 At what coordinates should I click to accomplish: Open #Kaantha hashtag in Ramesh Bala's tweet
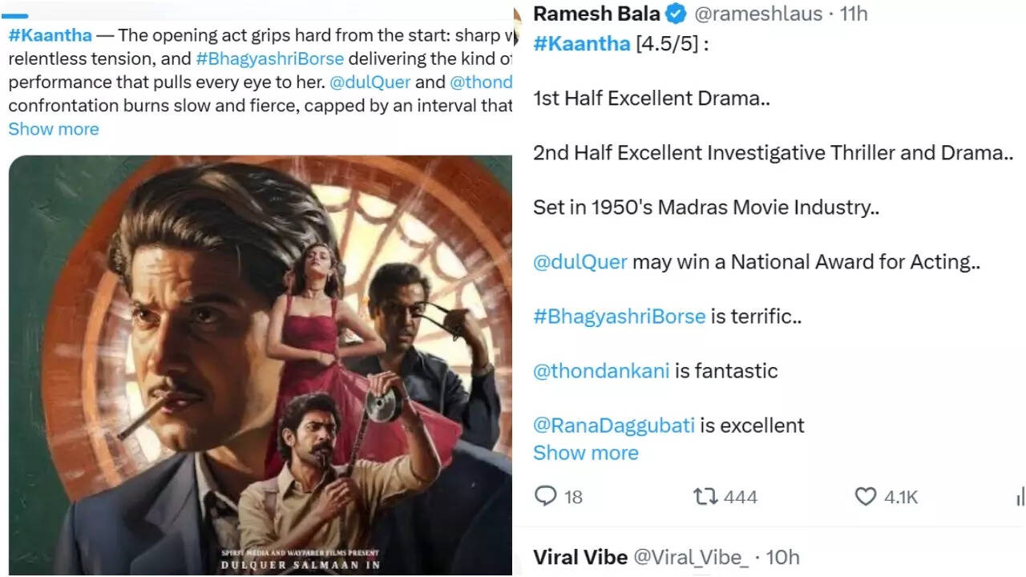[581, 43]
